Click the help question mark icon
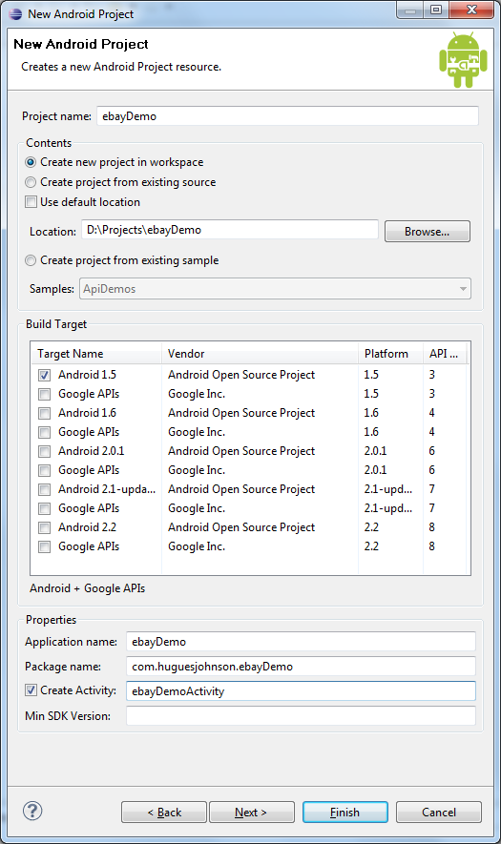501x844 pixels. click(x=32, y=811)
